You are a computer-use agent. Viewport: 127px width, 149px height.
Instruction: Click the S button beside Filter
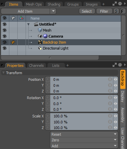(116, 11)
